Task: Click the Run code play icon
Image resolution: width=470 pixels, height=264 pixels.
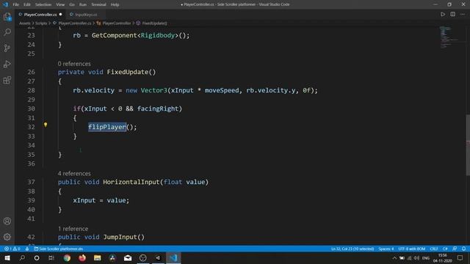Action: coord(443,15)
